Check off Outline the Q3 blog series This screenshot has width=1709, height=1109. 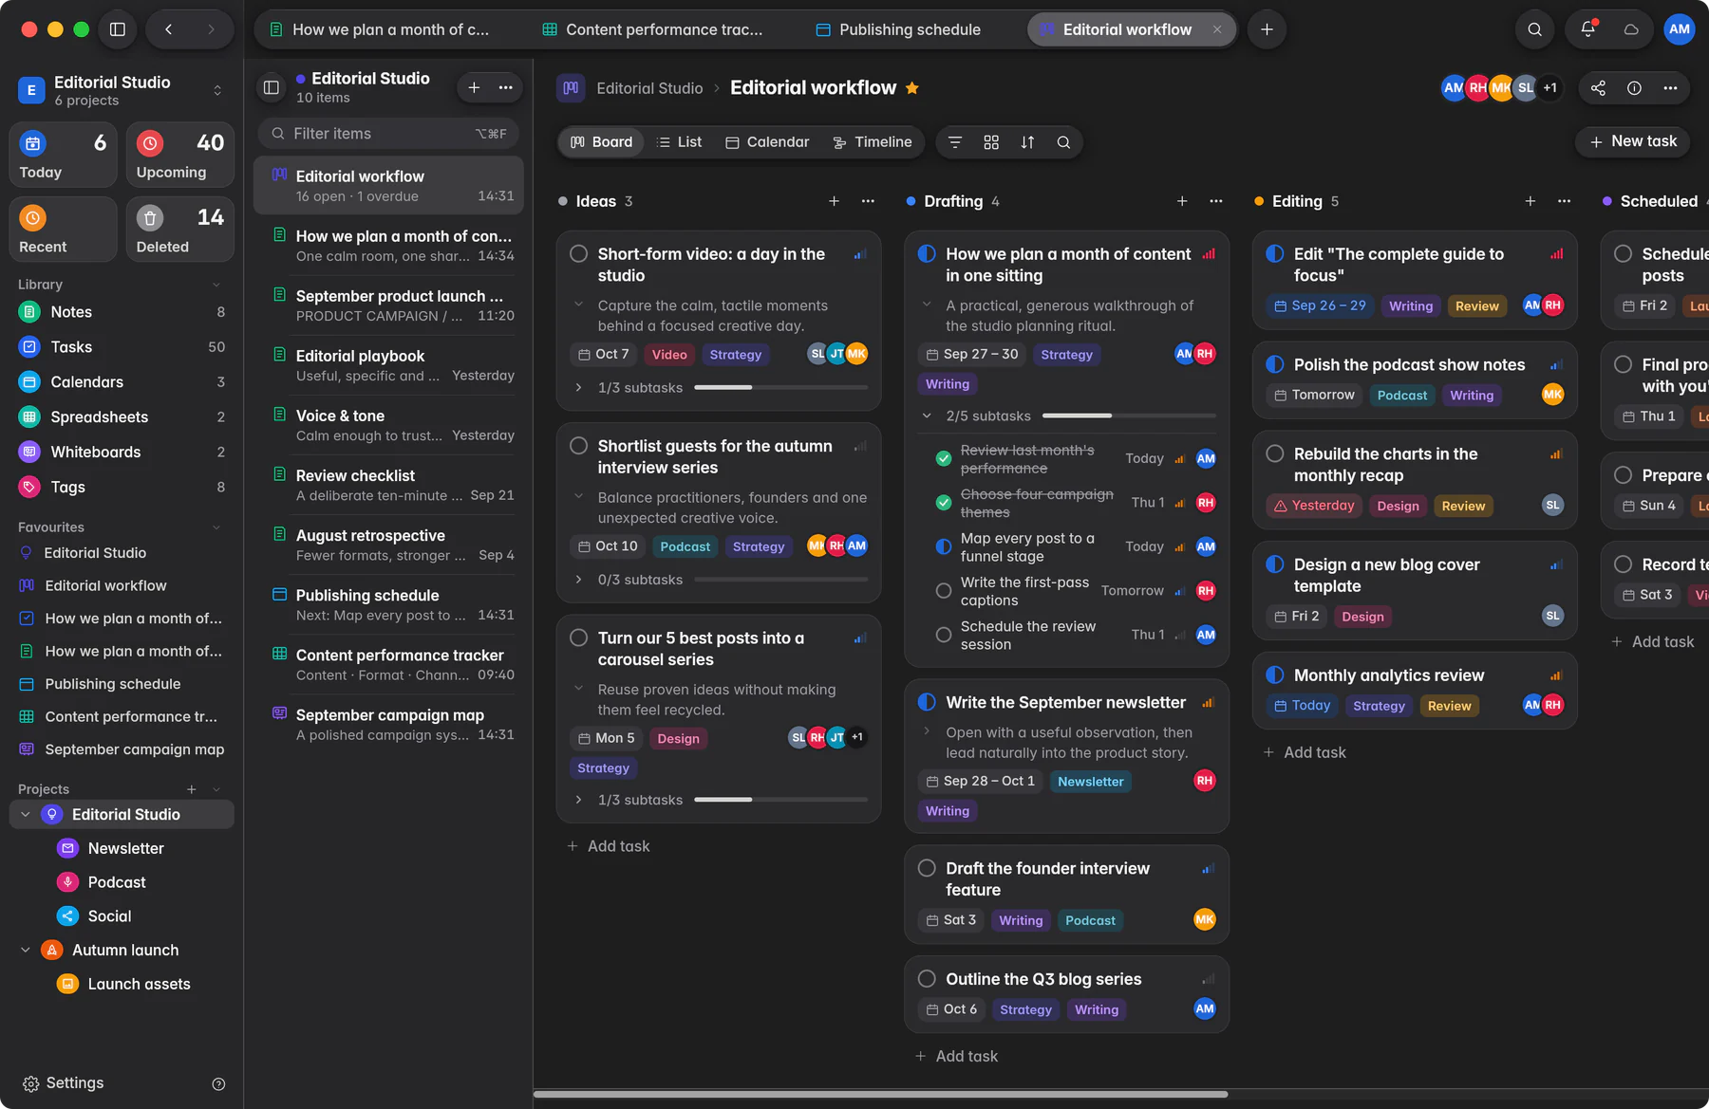927,979
